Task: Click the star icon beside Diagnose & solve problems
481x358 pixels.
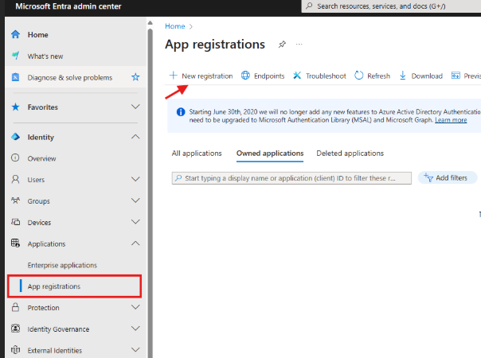Action: [135, 77]
